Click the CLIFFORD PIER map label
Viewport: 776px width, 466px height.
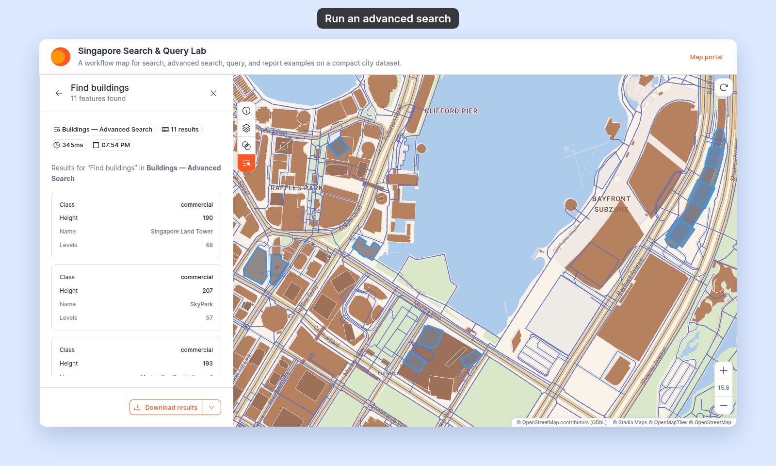(451, 111)
